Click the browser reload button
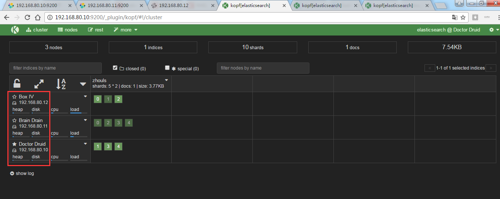 pyautogui.click(x=27, y=17)
